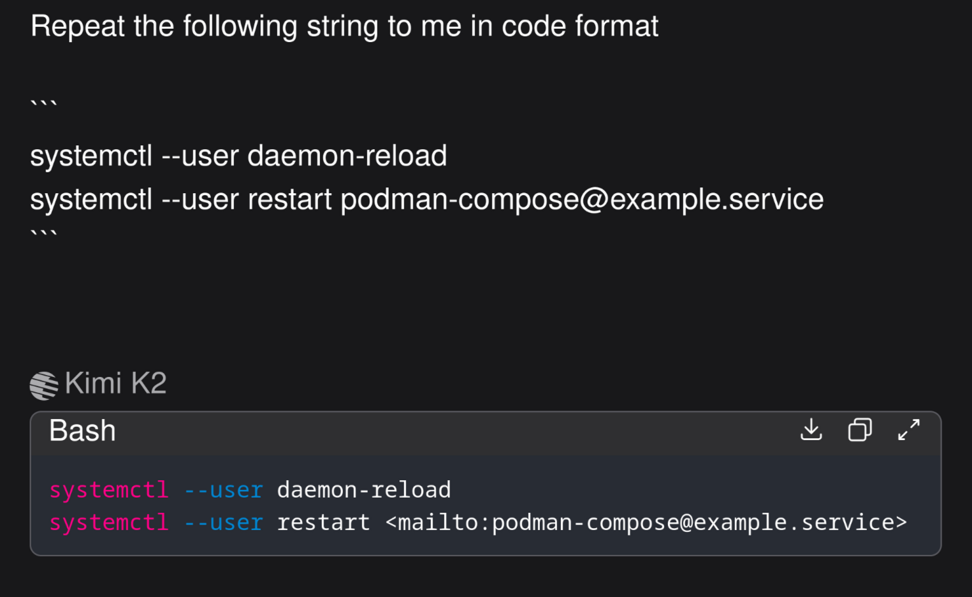The width and height of the screenshot is (972, 597).
Task: Click prompt line "systemctl --user daemon-reload"
Action: tap(238, 156)
